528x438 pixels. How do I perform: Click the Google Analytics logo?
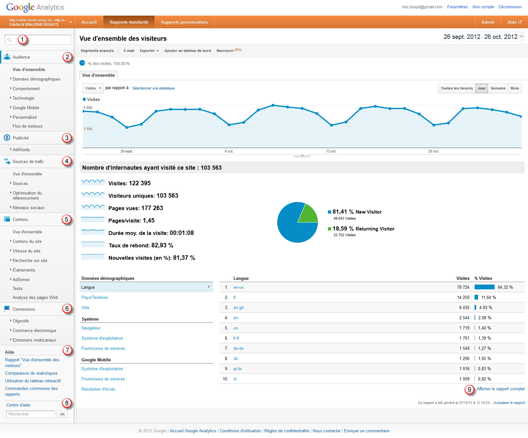[x=35, y=7]
